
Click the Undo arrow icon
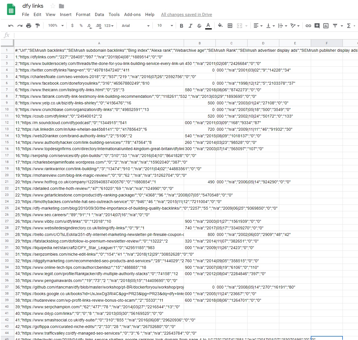click(x=11, y=26)
